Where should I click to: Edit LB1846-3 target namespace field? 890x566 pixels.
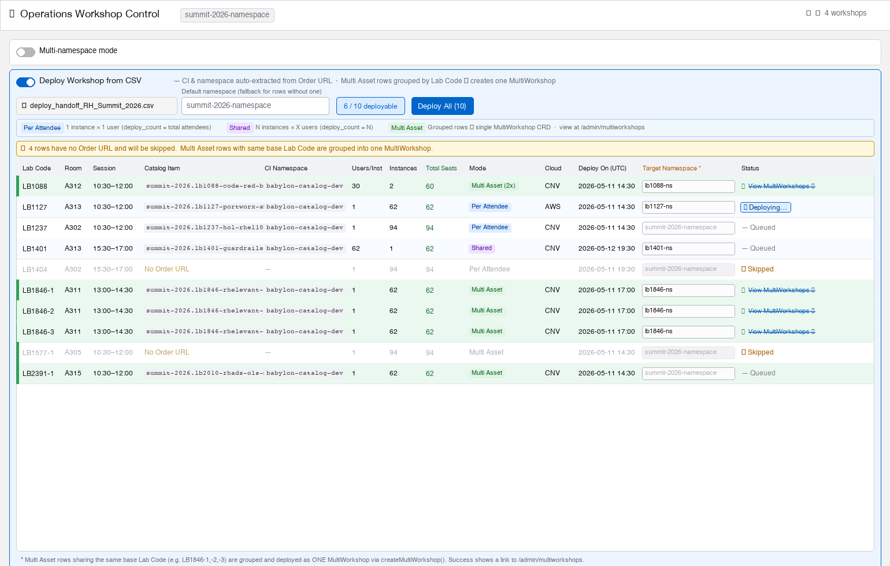pos(688,332)
